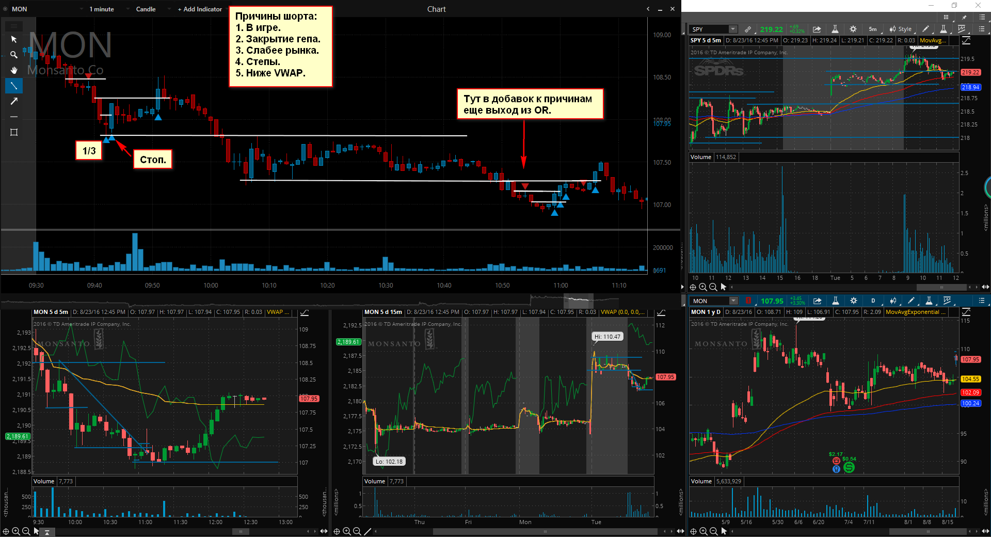Click VWAP study label on MON 15m chart

click(x=622, y=312)
